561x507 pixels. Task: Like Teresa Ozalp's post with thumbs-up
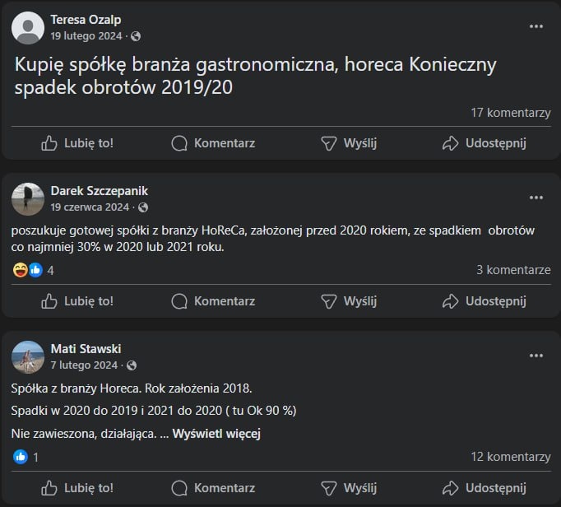coord(77,143)
